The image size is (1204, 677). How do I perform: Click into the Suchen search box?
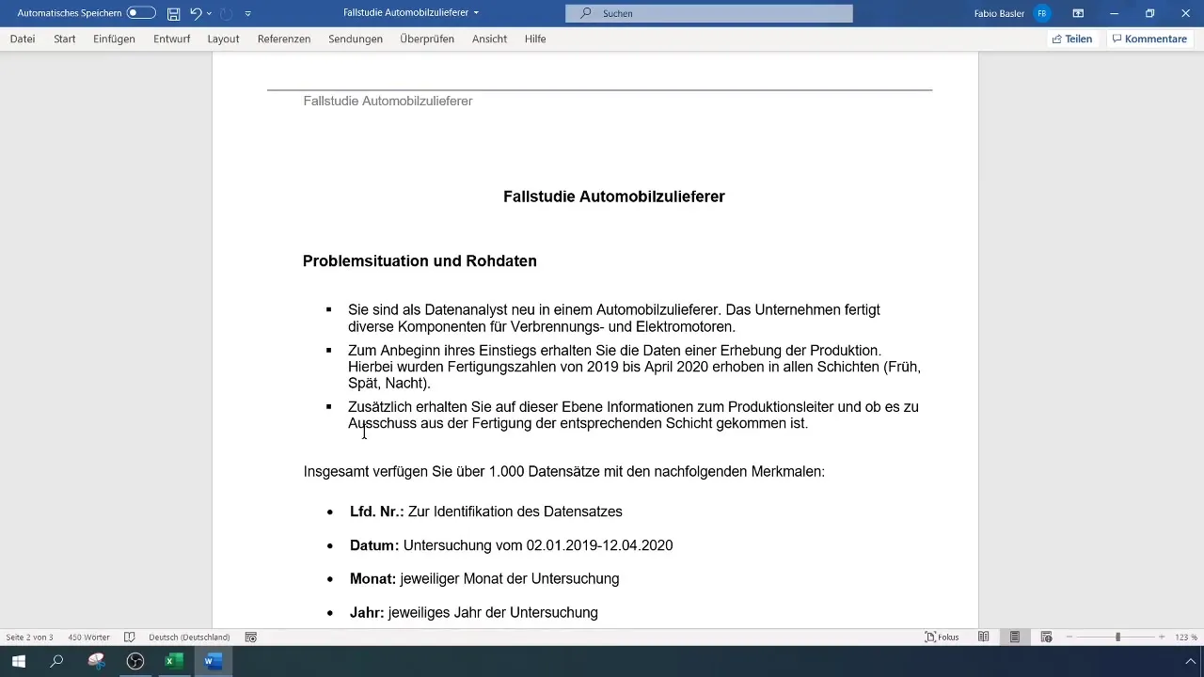[709, 13]
